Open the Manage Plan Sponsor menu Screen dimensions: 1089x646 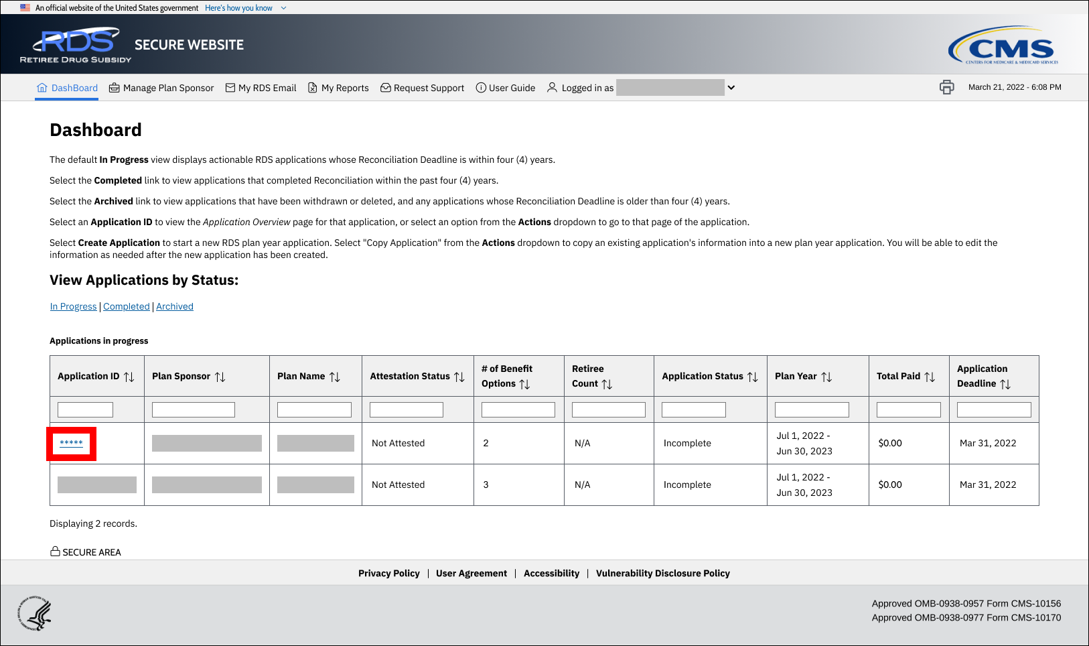tap(161, 88)
